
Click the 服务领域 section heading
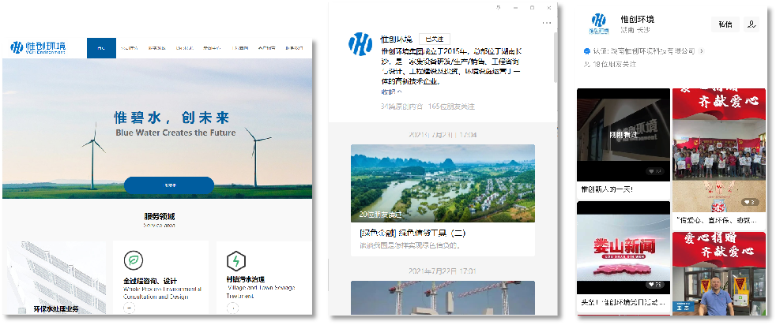pyautogui.click(x=160, y=216)
